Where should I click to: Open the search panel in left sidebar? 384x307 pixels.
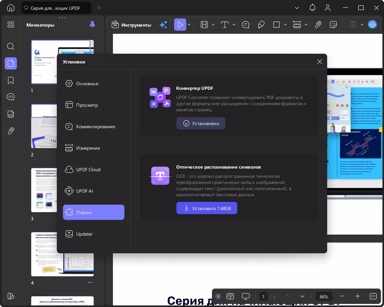(x=11, y=46)
